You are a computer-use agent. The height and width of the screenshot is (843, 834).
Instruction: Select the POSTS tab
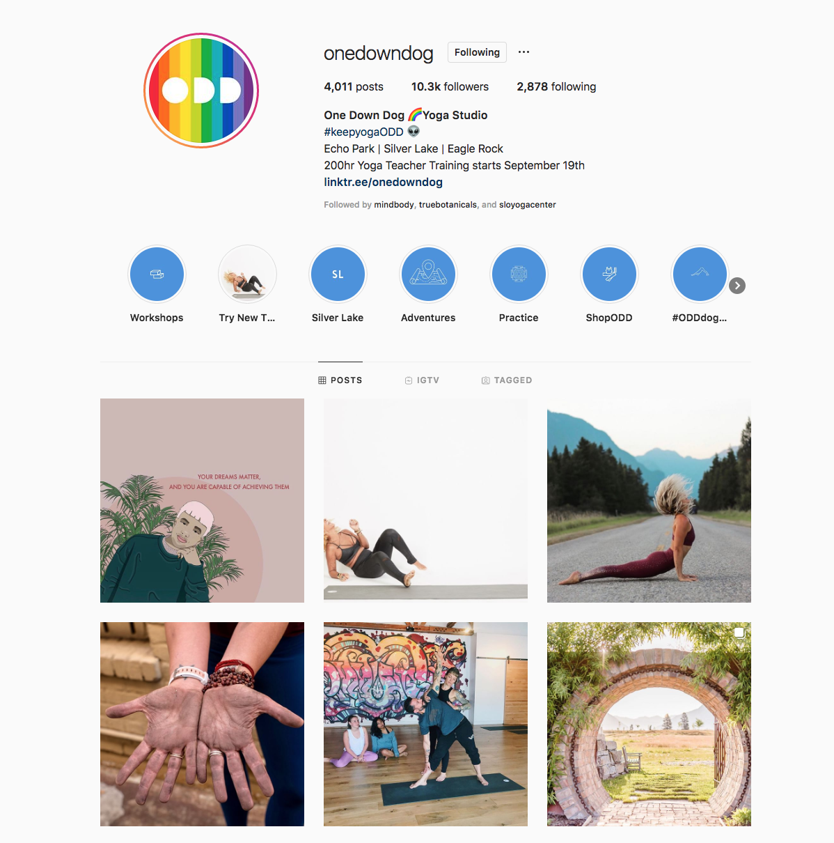click(x=340, y=380)
